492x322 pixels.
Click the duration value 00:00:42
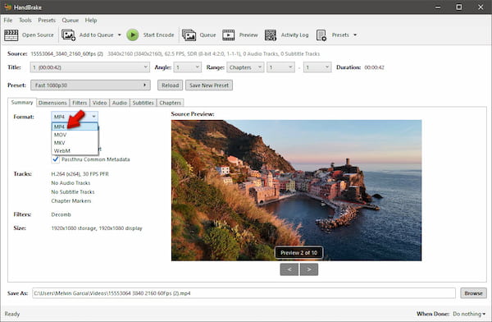(375, 67)
